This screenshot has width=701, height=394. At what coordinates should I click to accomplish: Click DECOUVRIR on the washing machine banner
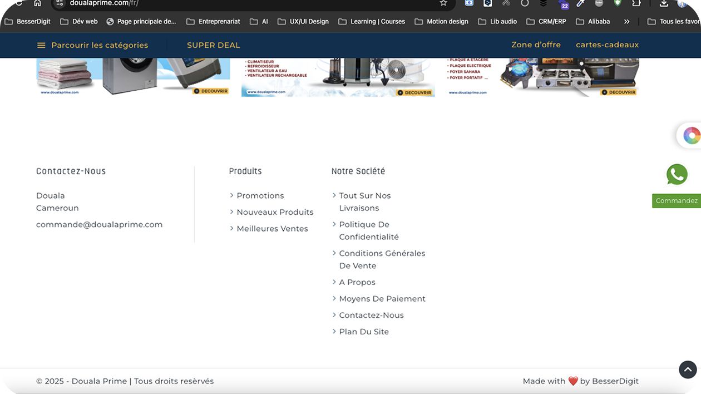tap(211, 91)
